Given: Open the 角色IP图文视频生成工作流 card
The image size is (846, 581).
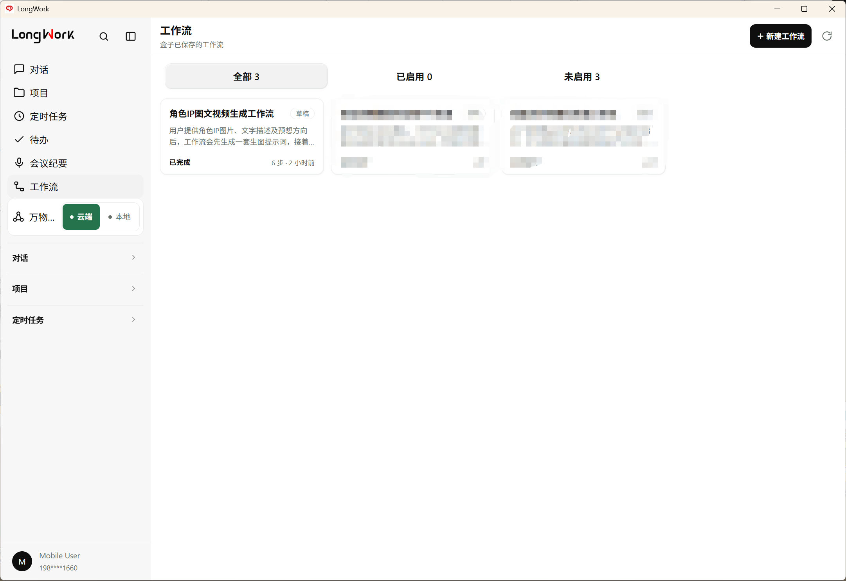Looking at the screenshot, I should (242, 137).
